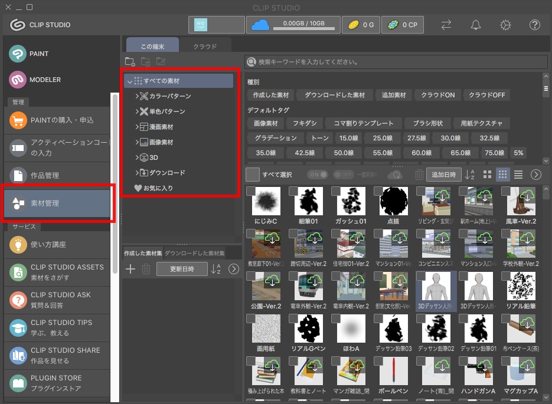The height and width of the screenshot is (404, 552).
Task: Filter by the フキダシ tag
Action: [305, 123]
